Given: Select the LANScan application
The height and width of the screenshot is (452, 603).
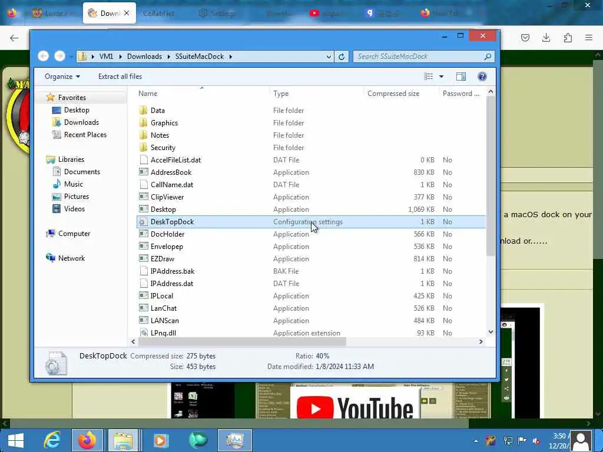Looking at the screenshot, I should [165, 321].
